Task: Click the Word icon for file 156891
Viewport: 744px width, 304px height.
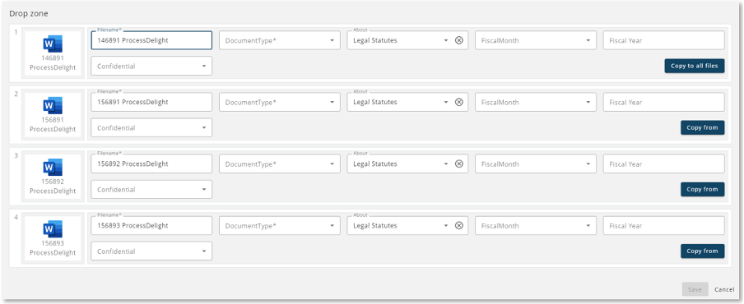Action: pos(53,106)
